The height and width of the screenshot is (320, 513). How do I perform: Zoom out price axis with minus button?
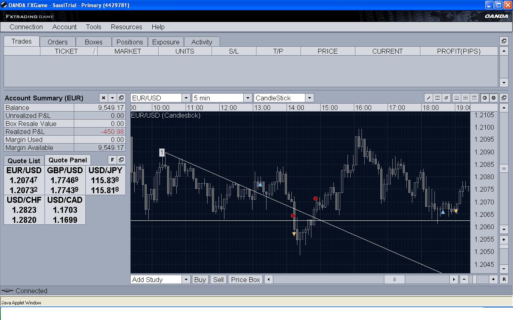504,269
